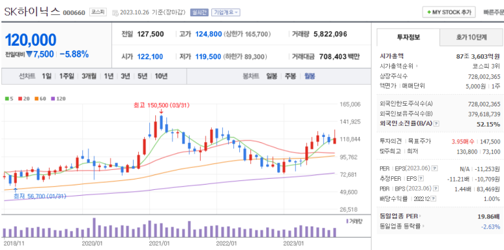504x250 pixels.
Task: Select 1일 line chart period
Action: pos(46,76)
